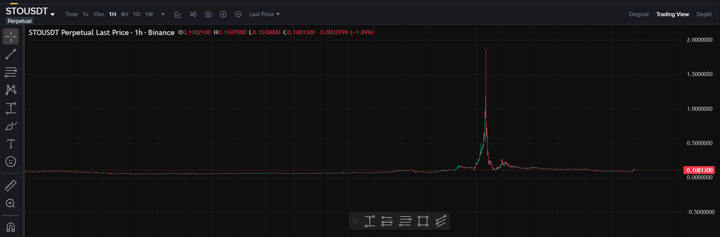The height and width of the screenshot is (237, 720).
Task: Open the Last Price dropdown
Action: pos(265,14)
